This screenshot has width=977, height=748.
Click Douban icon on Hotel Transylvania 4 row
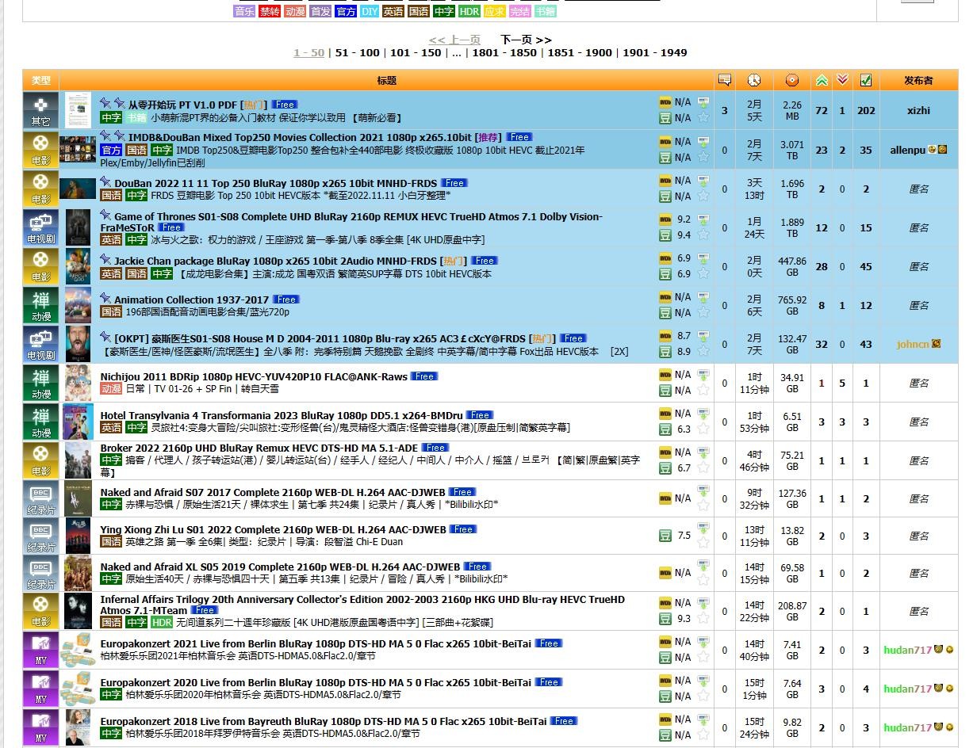(665, 429)
